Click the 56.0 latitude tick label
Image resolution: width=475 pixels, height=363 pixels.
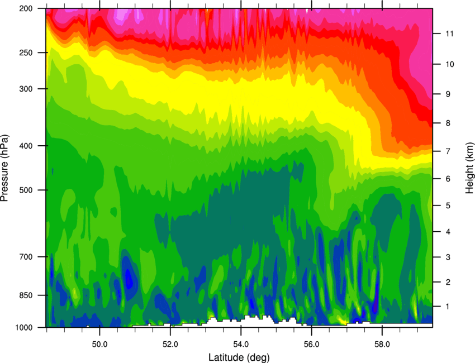[311, 344]
